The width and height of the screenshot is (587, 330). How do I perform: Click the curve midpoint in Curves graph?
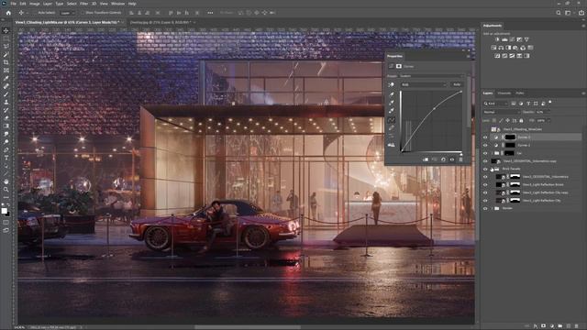click(x=434, y=108)
